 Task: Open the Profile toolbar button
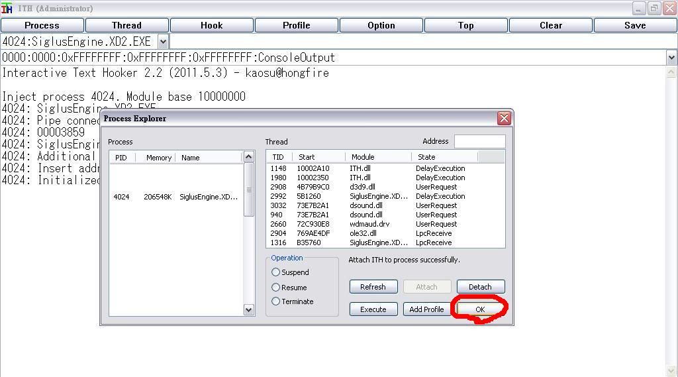pos(296,25)
